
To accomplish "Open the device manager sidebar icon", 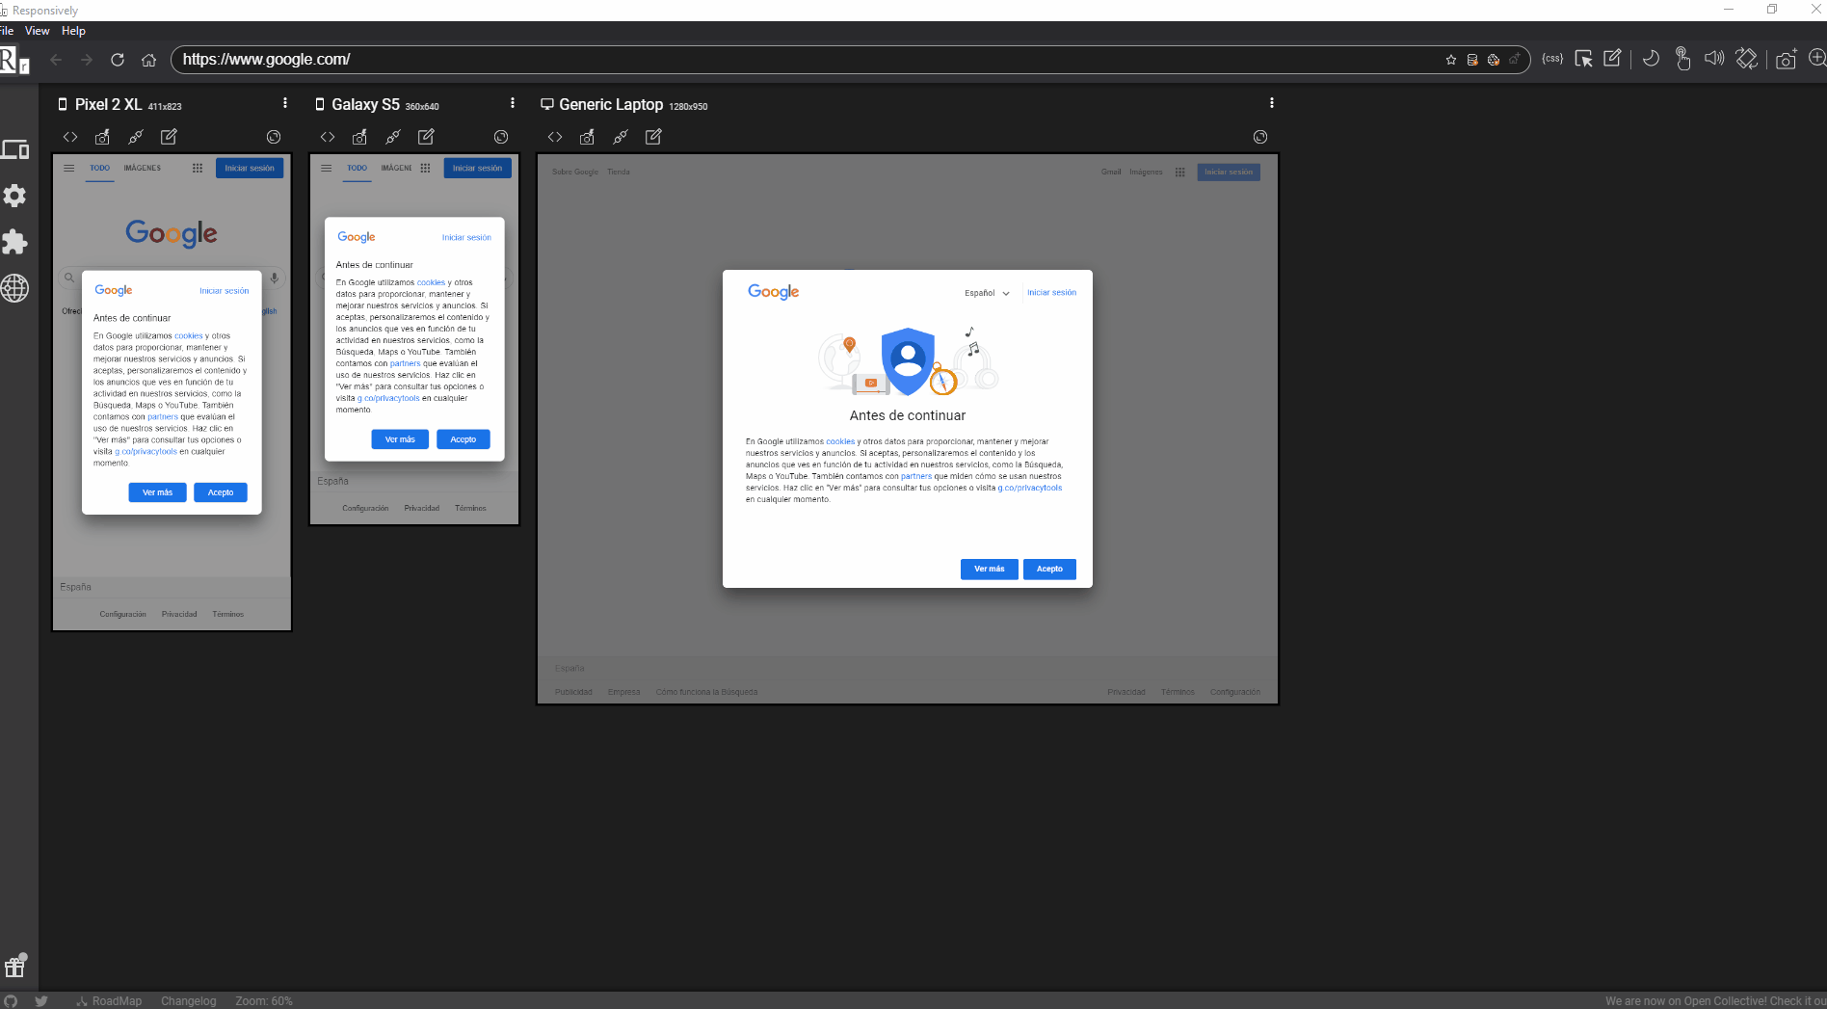I will click(14, 149).
